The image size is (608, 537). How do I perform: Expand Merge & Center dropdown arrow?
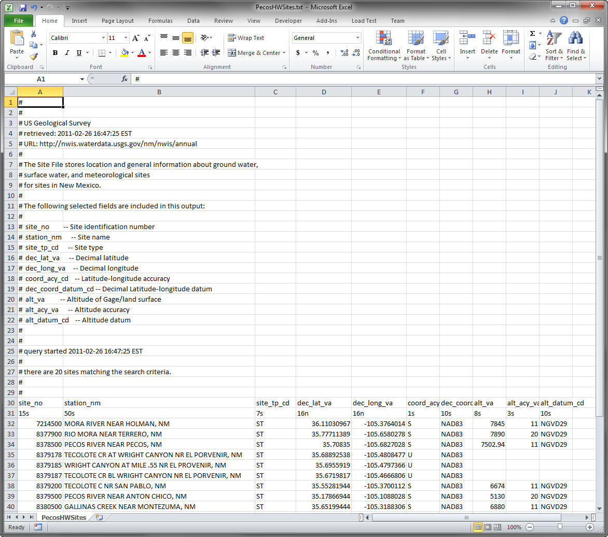284,53
